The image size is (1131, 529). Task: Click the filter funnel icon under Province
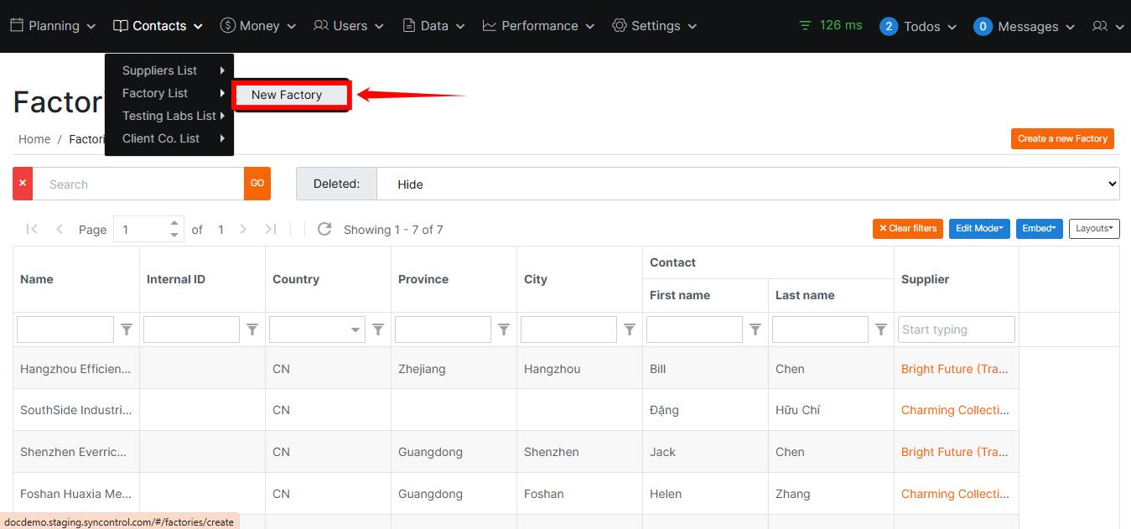[504, 330]
